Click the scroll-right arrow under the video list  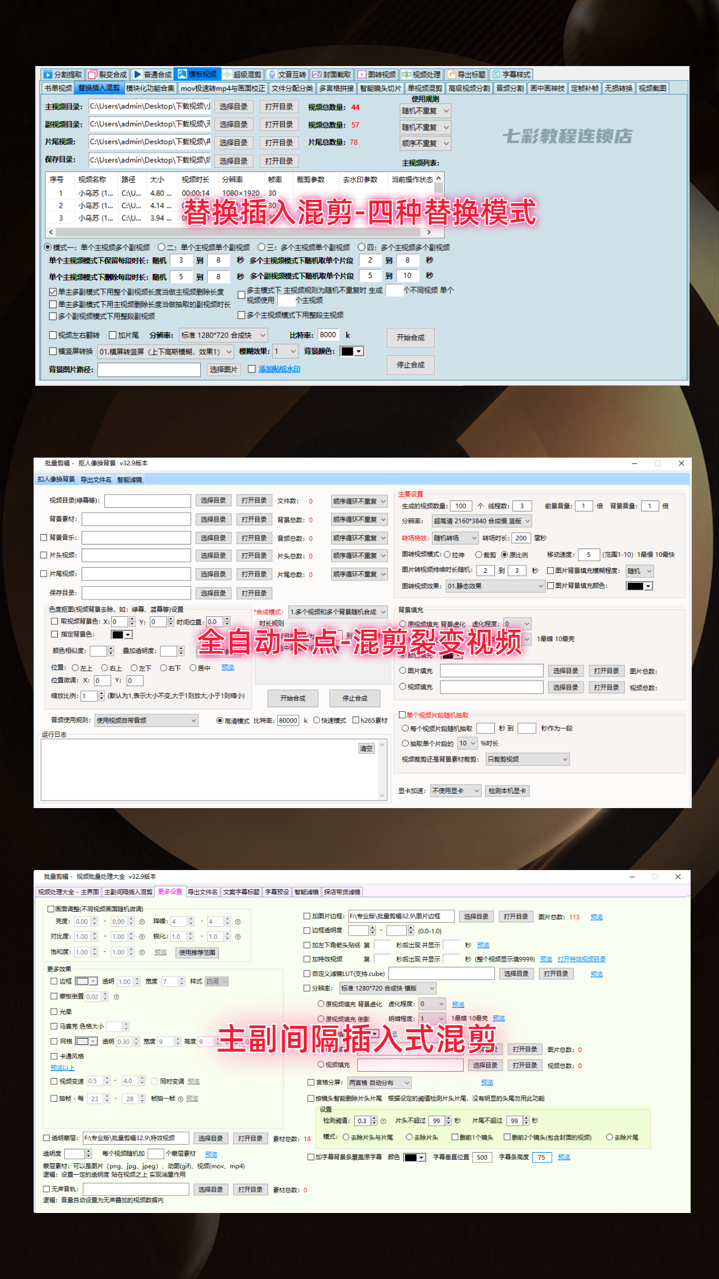click(x=429, y=232)
